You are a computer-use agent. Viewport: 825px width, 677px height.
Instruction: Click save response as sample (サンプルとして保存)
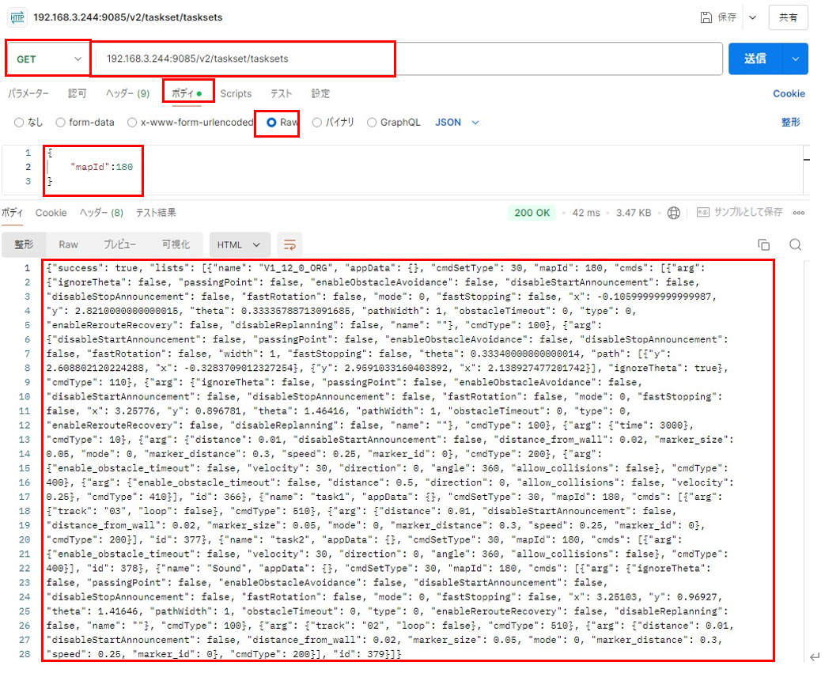[x=740, y=213]
